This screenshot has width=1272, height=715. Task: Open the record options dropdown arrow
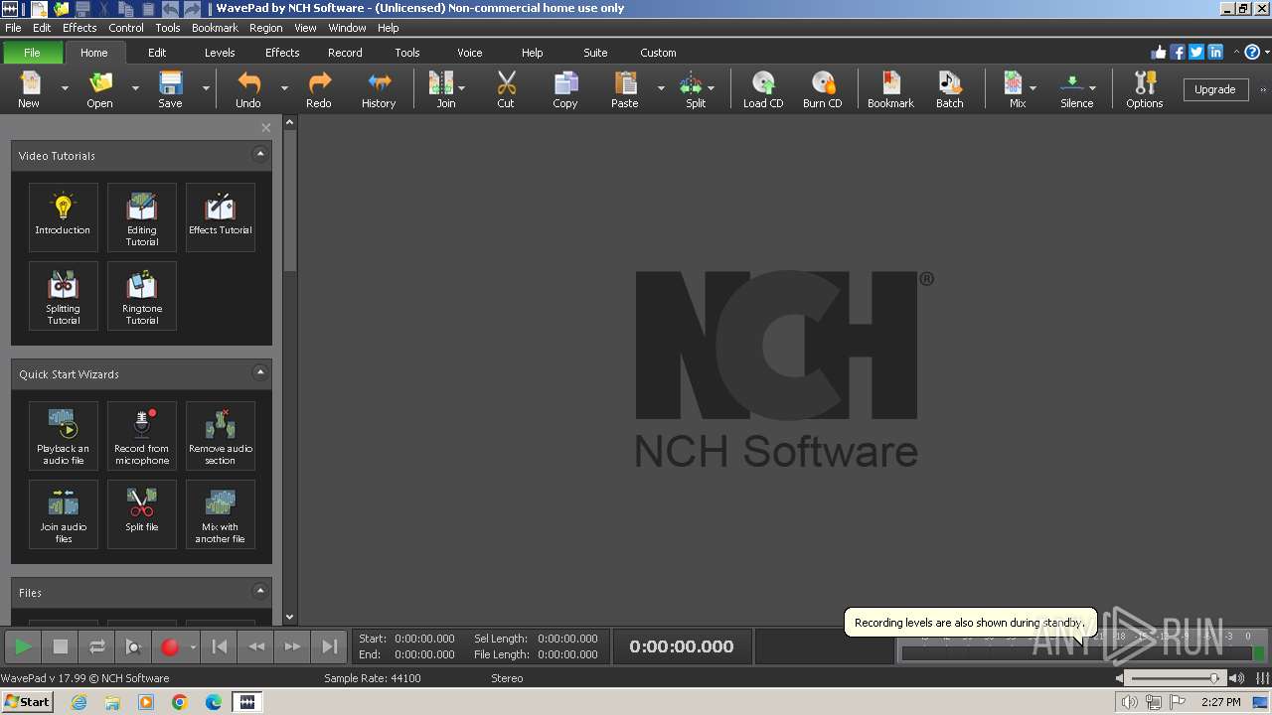coord(193,646)
